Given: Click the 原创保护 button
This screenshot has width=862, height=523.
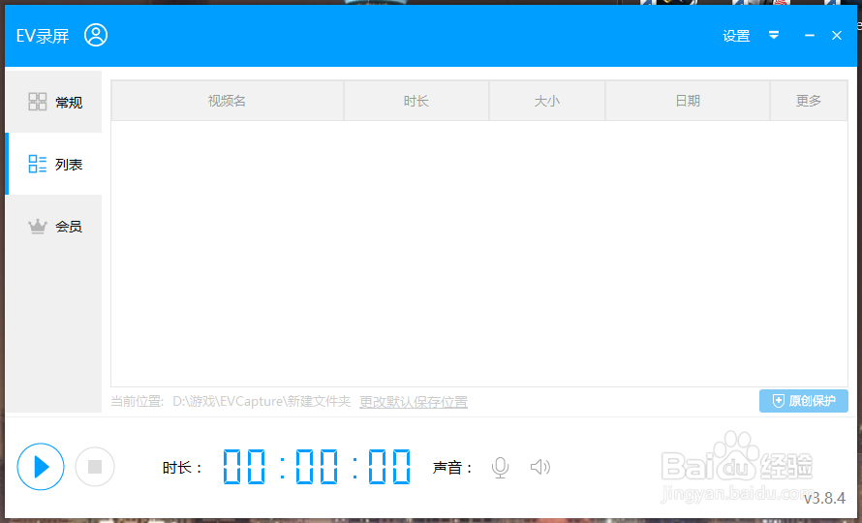Looking at the screenshot, I should pyautogui.click(x=804, y=401).
